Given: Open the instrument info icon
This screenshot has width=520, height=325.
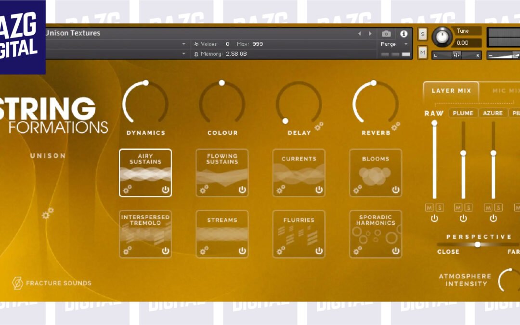Looking at the screenshot, I should click(x=403, y=34).
